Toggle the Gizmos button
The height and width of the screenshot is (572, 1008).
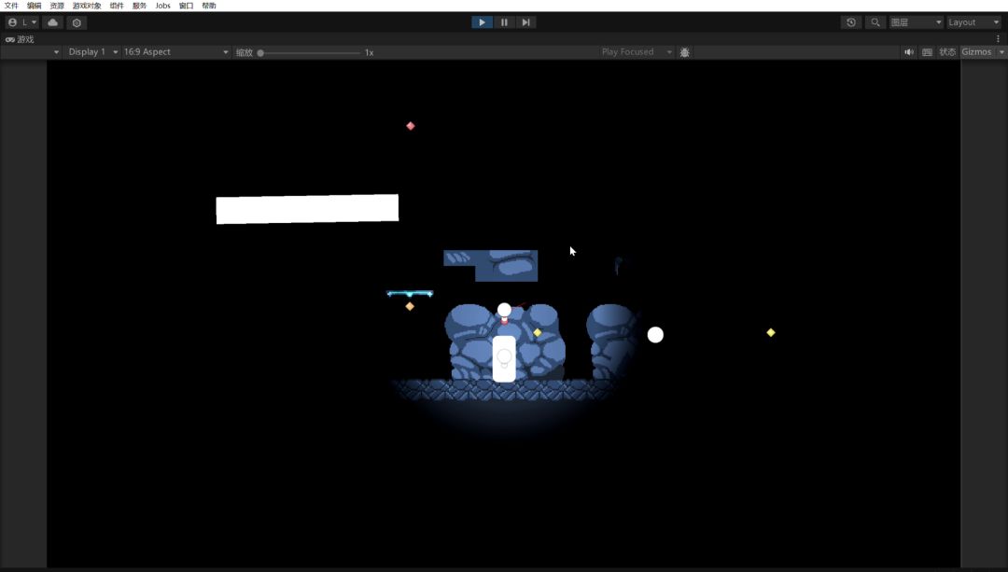(x=976, y=52)
